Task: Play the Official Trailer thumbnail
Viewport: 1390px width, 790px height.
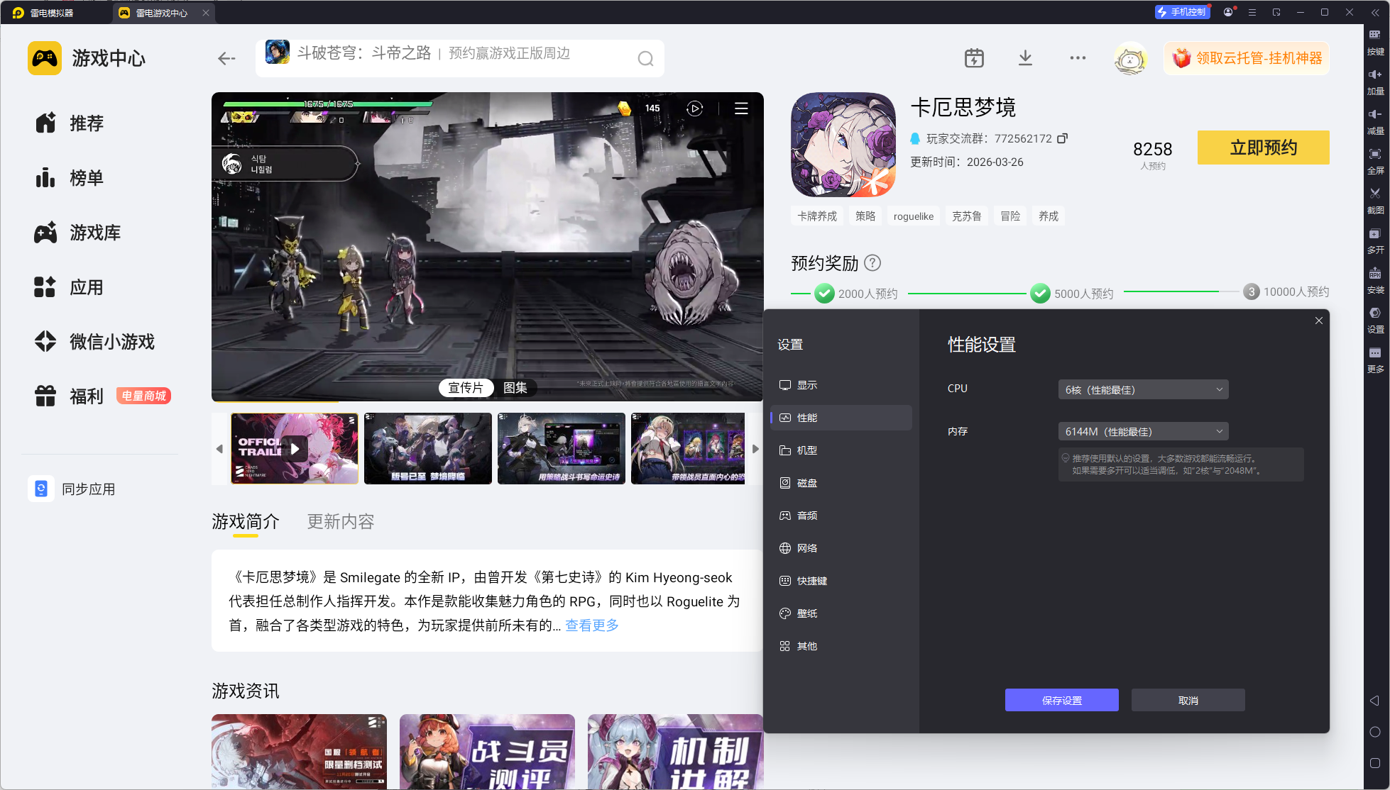Action: click(295, 449)
